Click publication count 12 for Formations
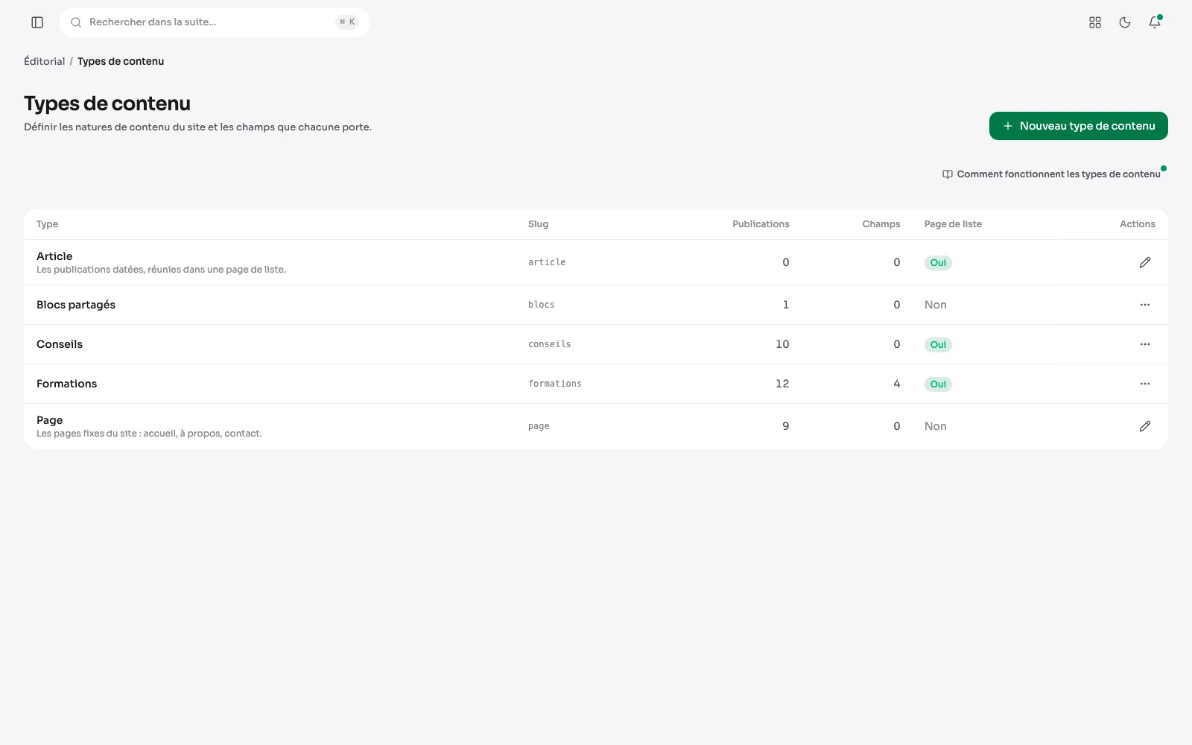 (x=782, y=384)
